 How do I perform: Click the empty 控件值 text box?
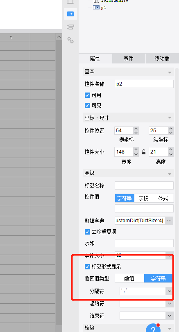click(x=144, y=208)
